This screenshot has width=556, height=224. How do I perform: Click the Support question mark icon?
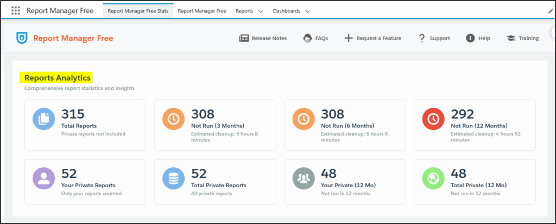[421, 38]
